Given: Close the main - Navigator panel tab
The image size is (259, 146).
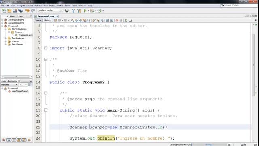Looking at the screenshot, I should click(x=19, y=81).
